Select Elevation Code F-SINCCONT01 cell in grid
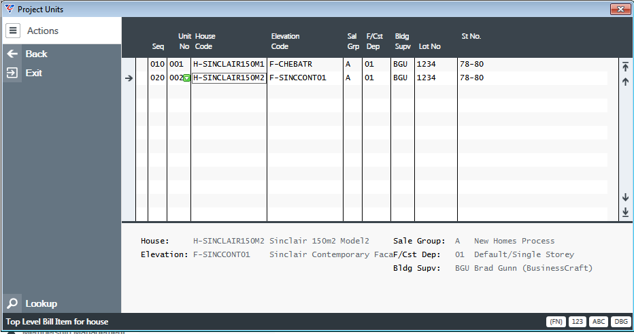 tap(305, 78)
